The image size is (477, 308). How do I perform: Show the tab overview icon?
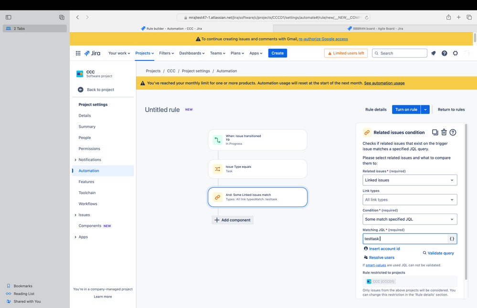tap(469, 17)
